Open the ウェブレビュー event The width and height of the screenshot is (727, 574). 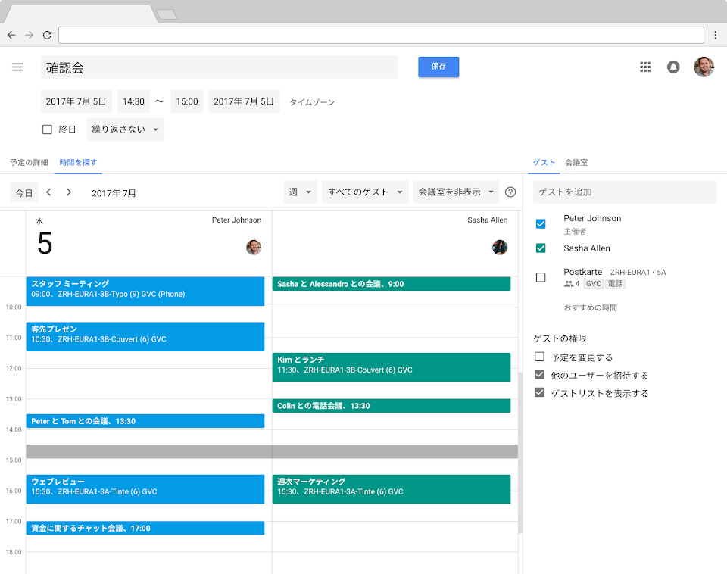point(145,489)
